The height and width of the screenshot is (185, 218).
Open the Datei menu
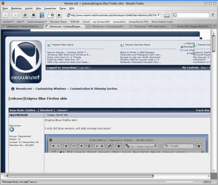coord(5,8)
